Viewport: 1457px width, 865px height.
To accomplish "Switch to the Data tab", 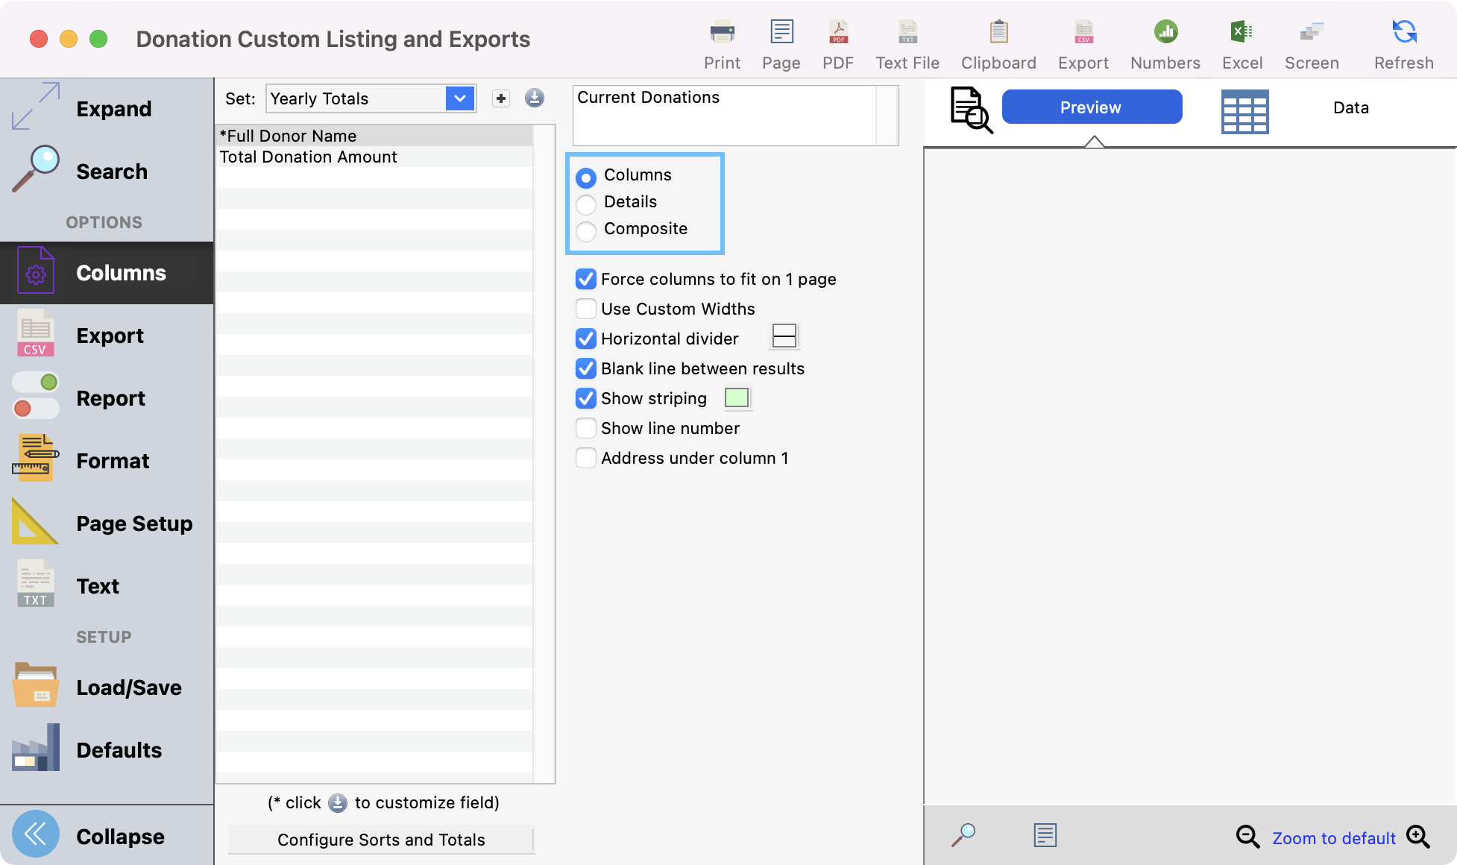I will click(1350, 108).
